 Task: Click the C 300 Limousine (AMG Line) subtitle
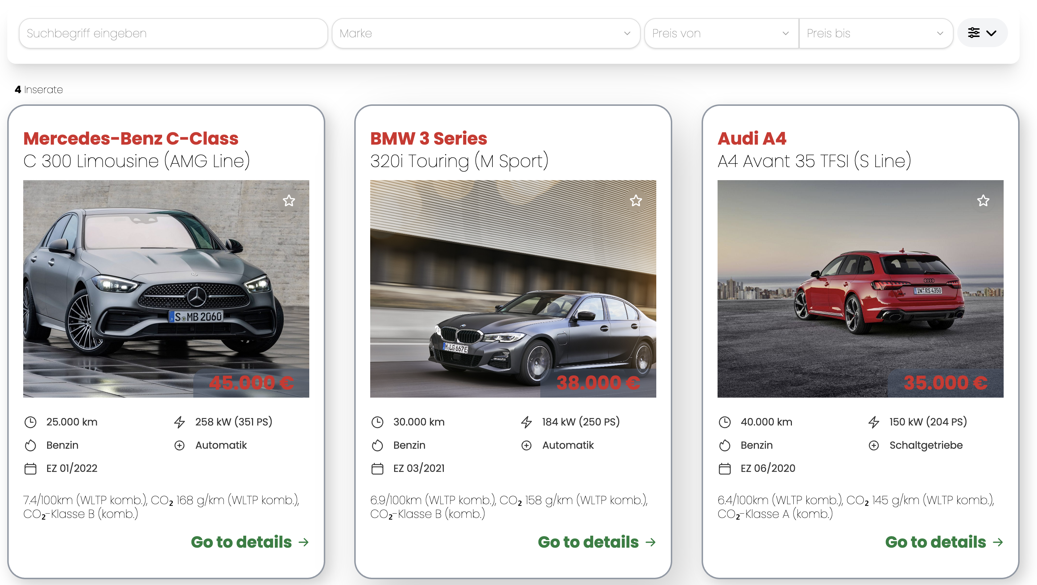pyautogui.click(x=137, y=161)
